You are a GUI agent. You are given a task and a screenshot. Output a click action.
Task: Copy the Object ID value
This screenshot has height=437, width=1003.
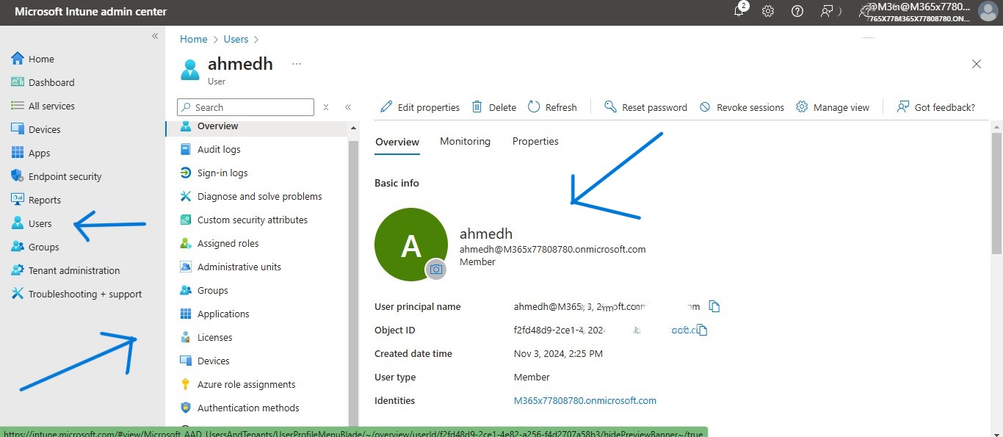[x=702, y=330]
